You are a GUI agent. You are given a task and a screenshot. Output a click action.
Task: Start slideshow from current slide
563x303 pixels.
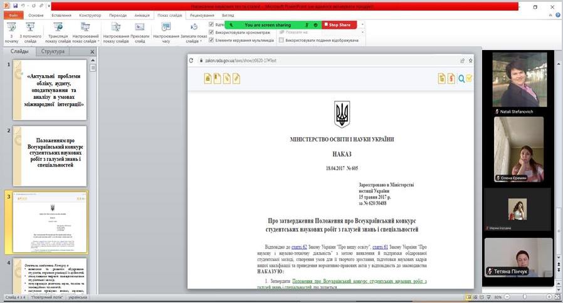coord(30,33)
